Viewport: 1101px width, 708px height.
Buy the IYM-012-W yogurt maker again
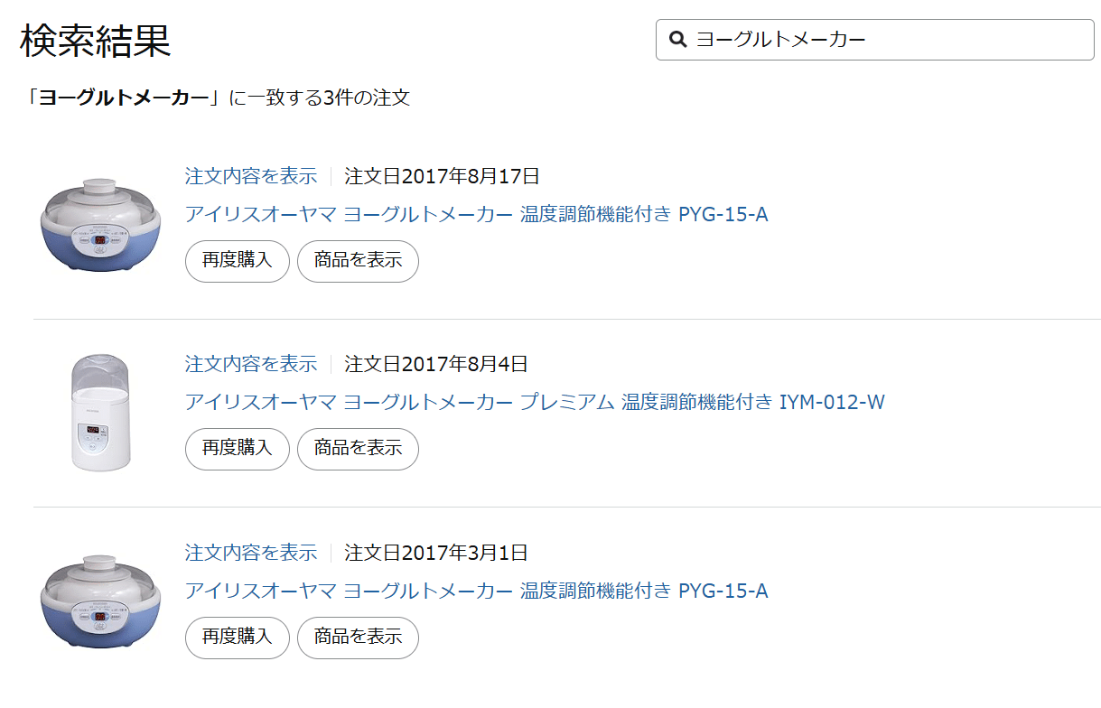(x=237, y=449)
